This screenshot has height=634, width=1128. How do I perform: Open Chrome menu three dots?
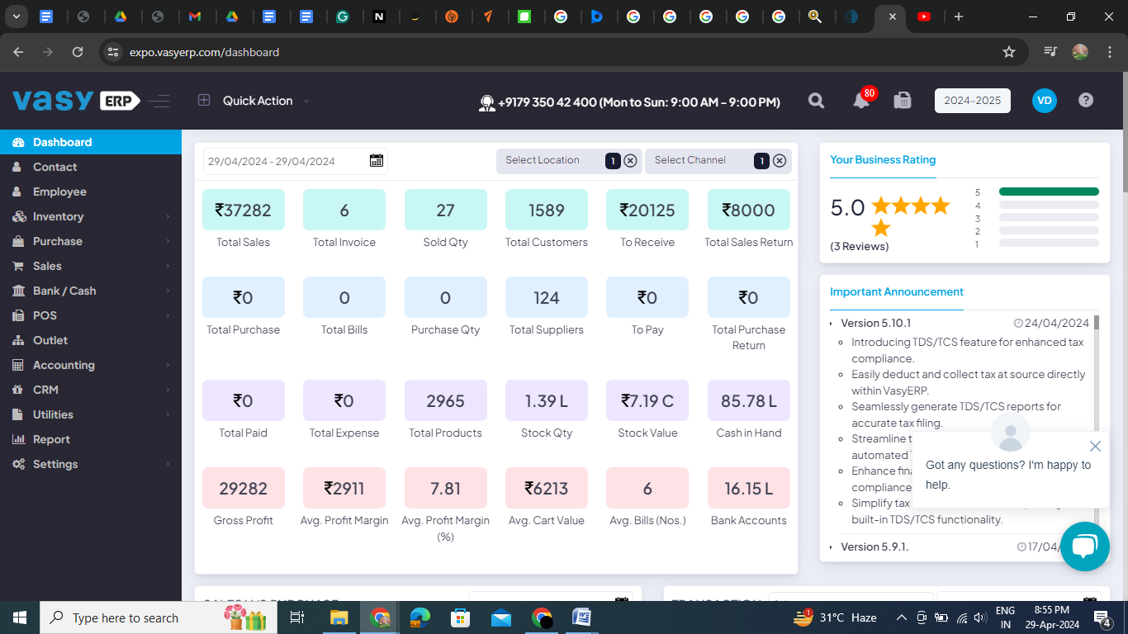pos(1108,52)
